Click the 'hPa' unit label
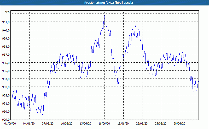 [7, 12]
